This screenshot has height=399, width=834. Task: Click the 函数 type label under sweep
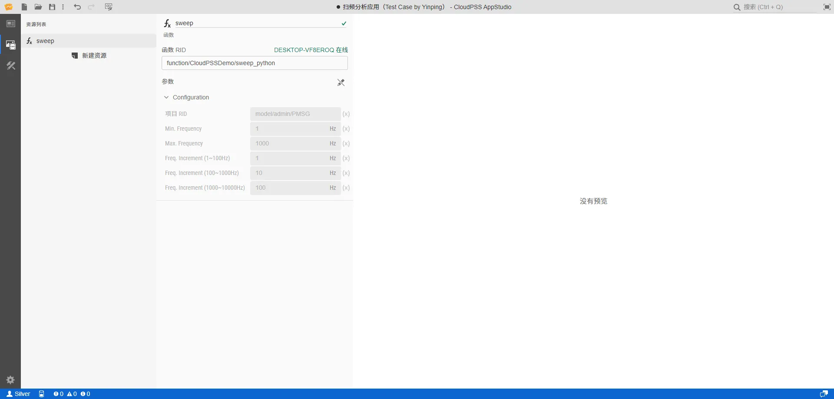coord(169,35)
